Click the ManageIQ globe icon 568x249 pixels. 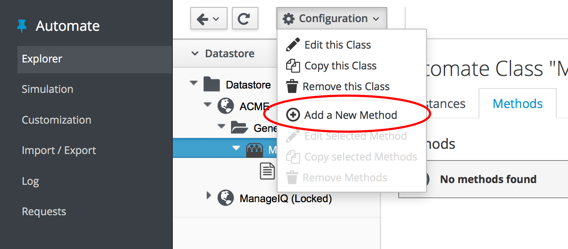[x=225, y=198]
